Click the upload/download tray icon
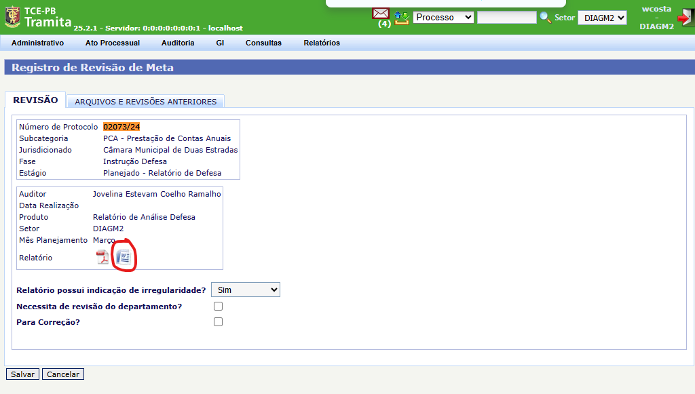The width and height of the screenshot is (695, 394). pyautogui.click(x=402, y=18)
